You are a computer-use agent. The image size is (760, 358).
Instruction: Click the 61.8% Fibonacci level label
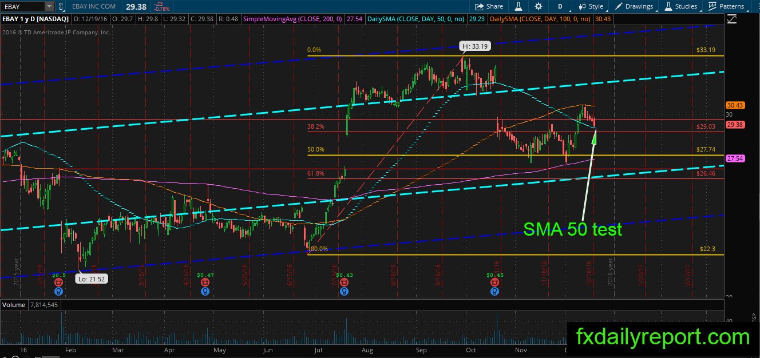tap(316, 173)
